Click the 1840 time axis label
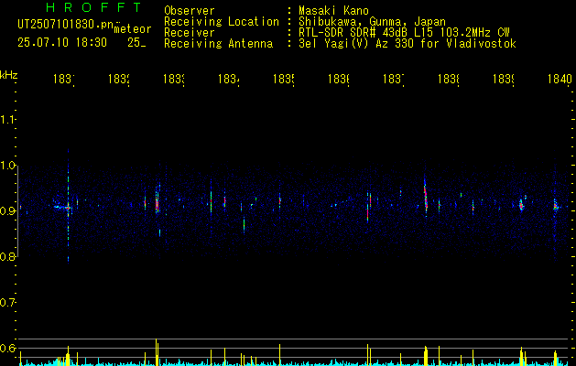 (x=560, y=80)
